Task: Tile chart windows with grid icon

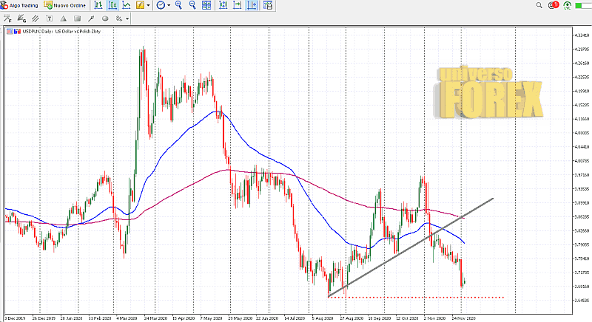Action: pyautogui.click(x=206, y=5)
